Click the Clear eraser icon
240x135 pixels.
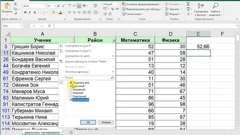pos(188,14)
